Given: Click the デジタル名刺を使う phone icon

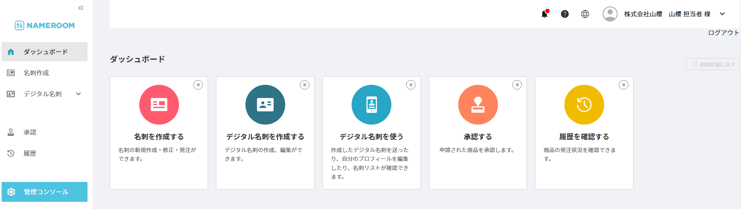Looking at the screenshot, I should [x=371, y=105].
